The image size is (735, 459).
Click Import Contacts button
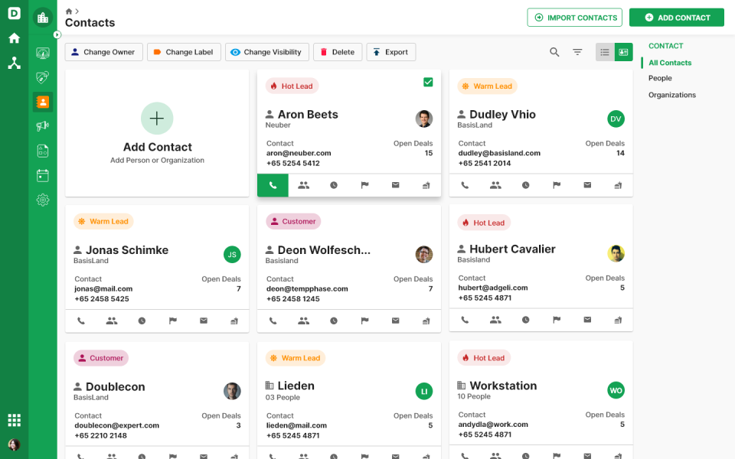coord(575,18)
